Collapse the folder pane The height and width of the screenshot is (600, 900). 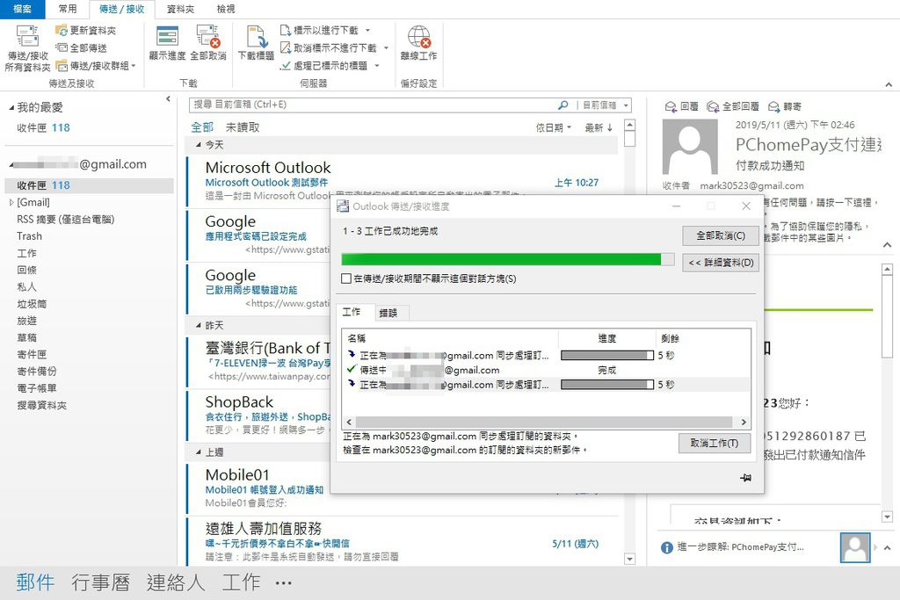168,98
